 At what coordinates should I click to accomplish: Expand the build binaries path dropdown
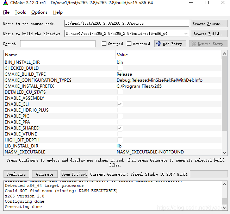click(186, 34)
